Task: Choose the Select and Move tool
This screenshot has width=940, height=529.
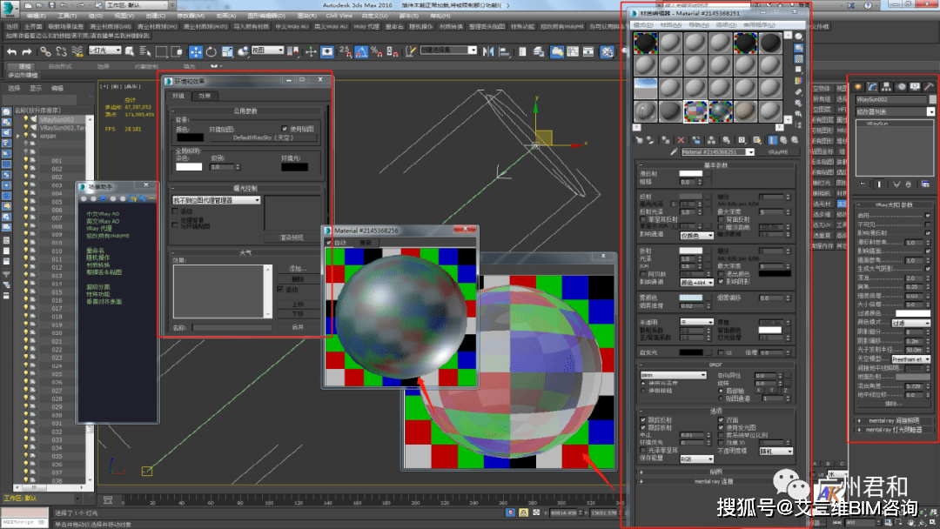Action: click(196, 52)
